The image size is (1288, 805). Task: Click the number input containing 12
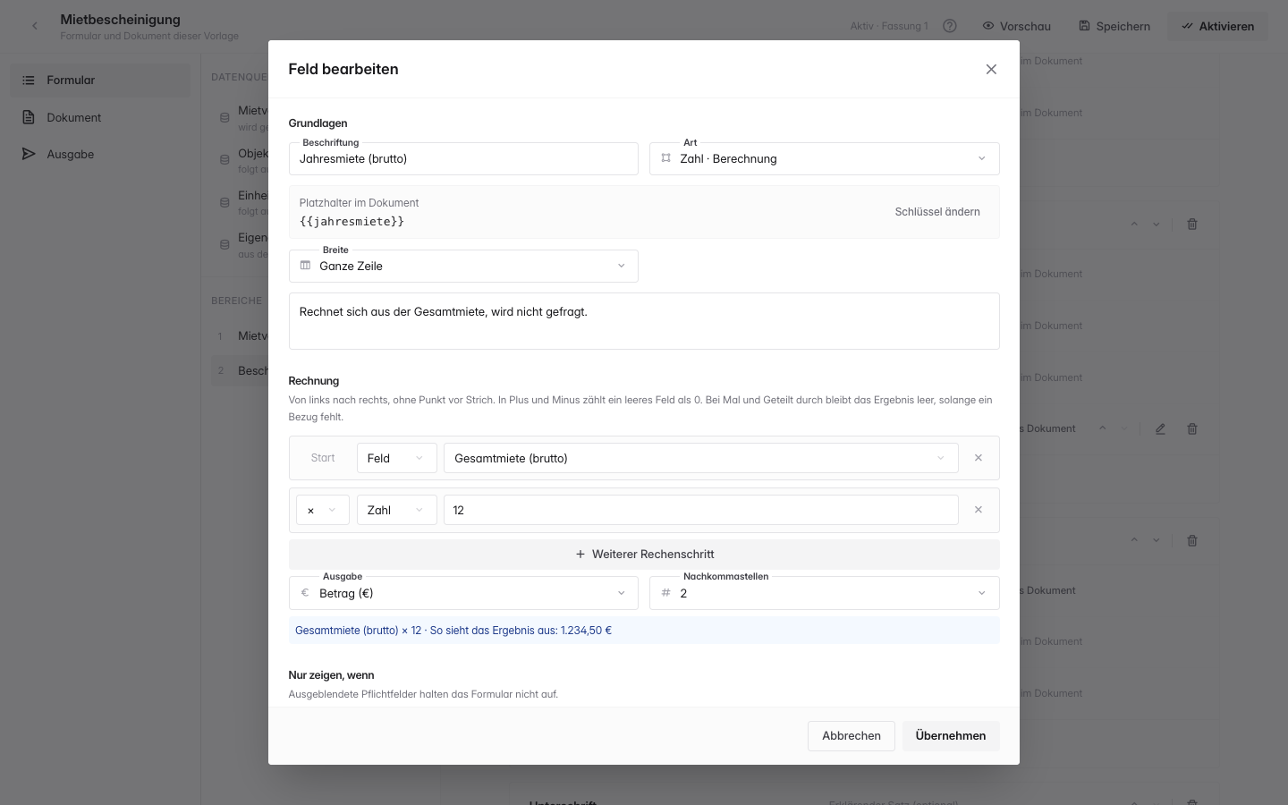[700, 510]
